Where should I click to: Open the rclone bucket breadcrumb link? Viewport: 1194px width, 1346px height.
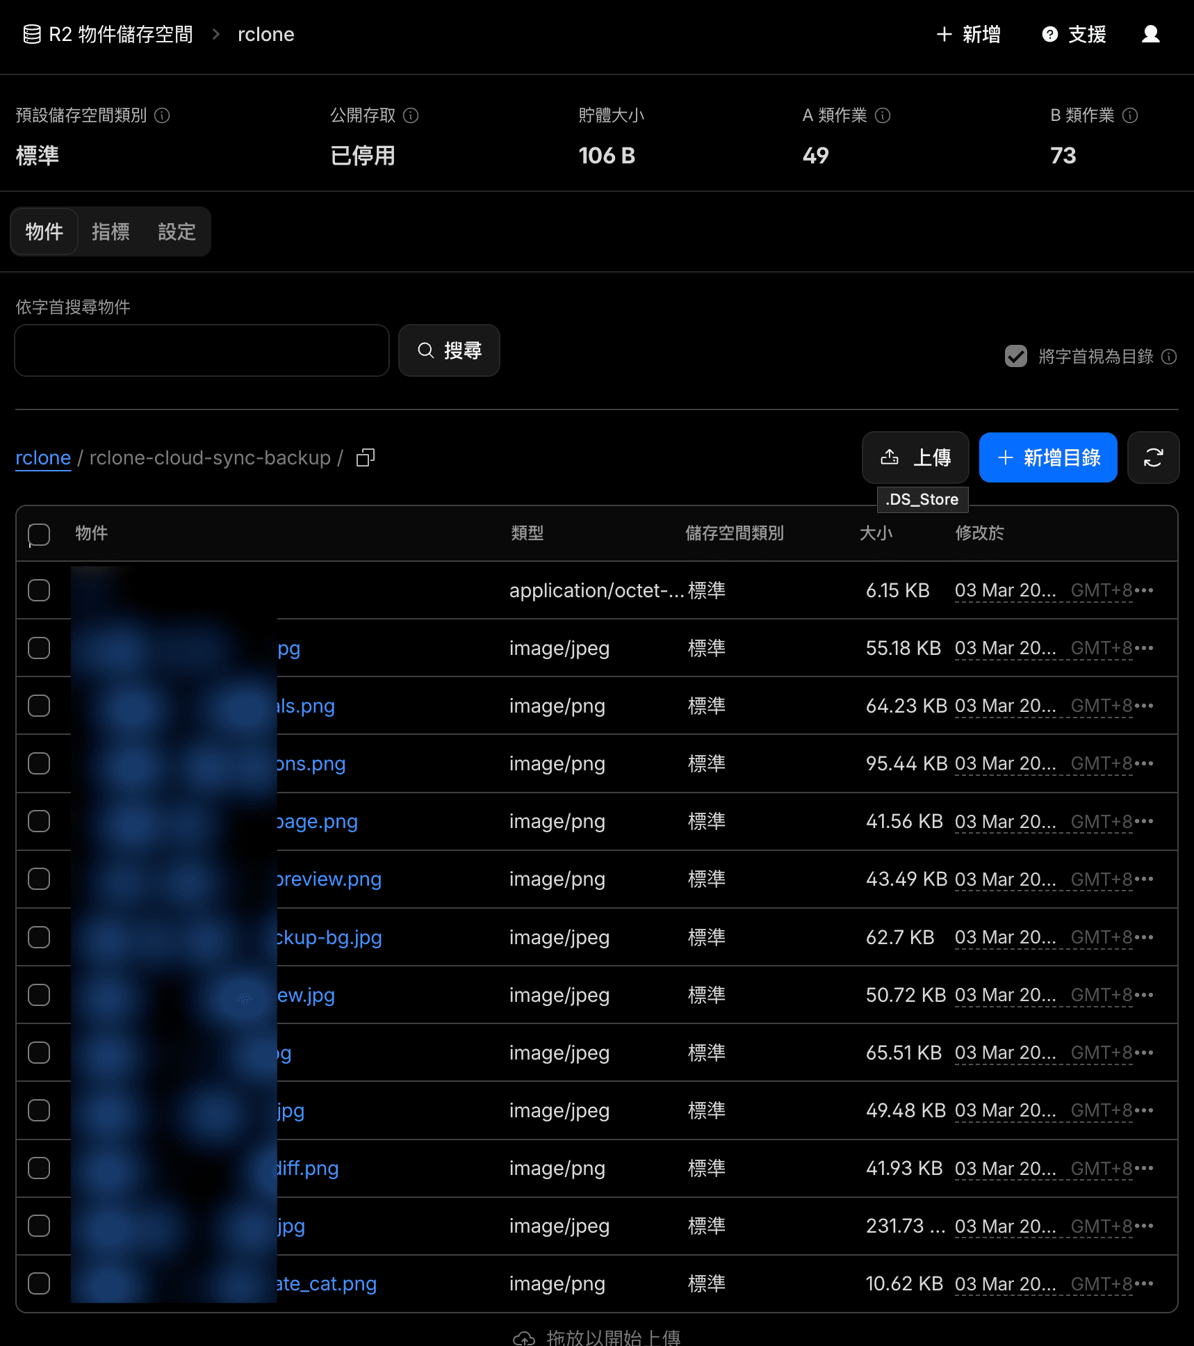pos(43,457)
